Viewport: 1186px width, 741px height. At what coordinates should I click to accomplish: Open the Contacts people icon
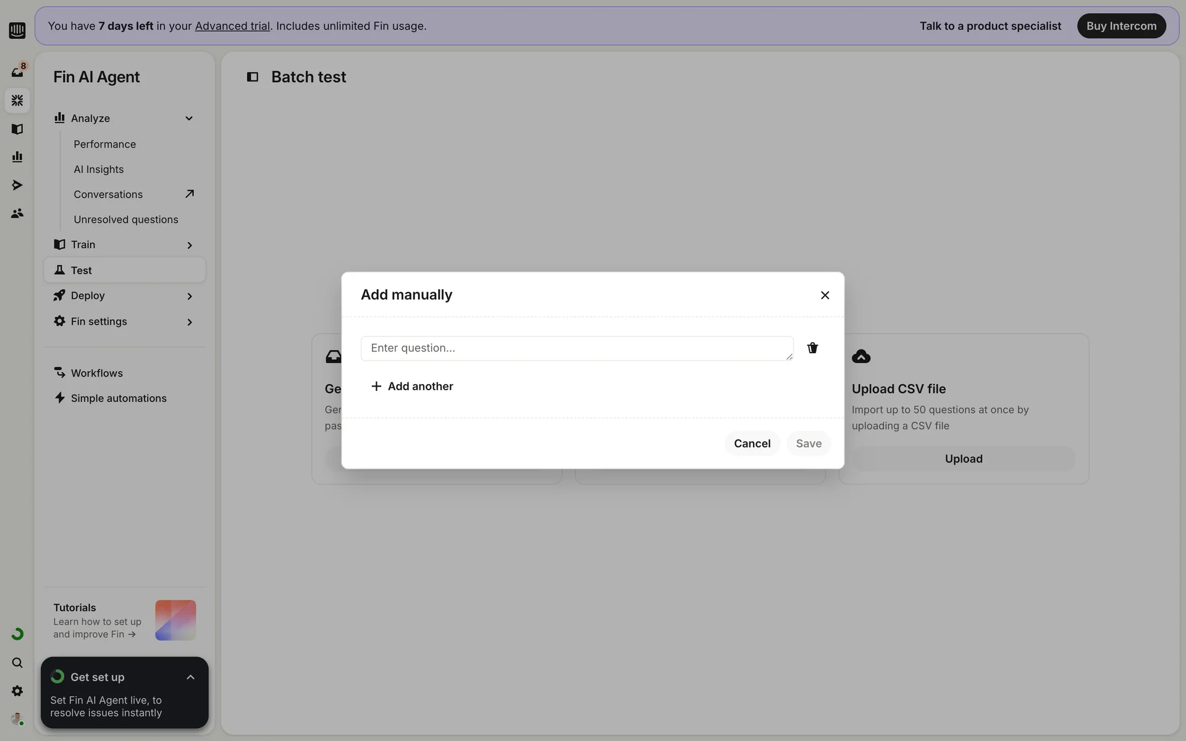pos(17,213)
